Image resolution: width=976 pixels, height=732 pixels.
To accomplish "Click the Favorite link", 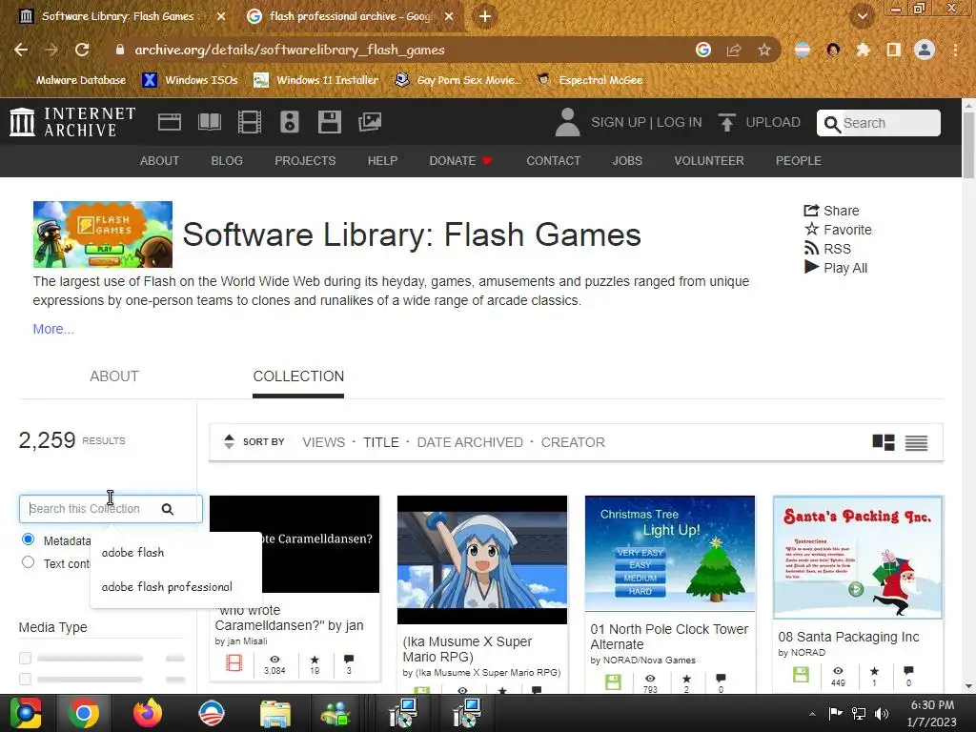I will pos(838,230).
